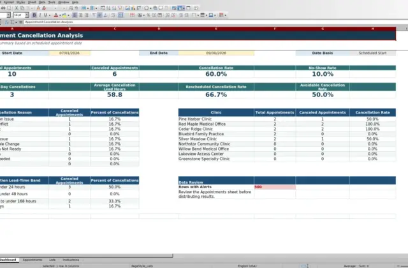Image resolution: width=408 pixels, height=268 pixels.
Task: Open the Tools menu
Action: [52, 2]
